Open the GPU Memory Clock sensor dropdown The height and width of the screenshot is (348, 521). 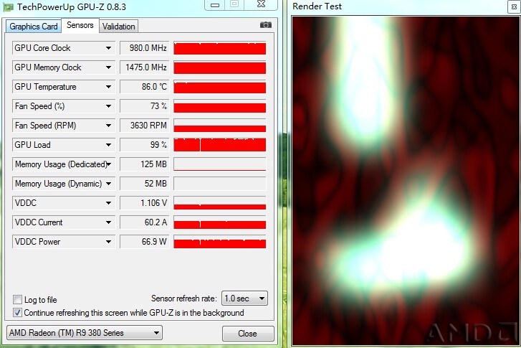[108, 67]
